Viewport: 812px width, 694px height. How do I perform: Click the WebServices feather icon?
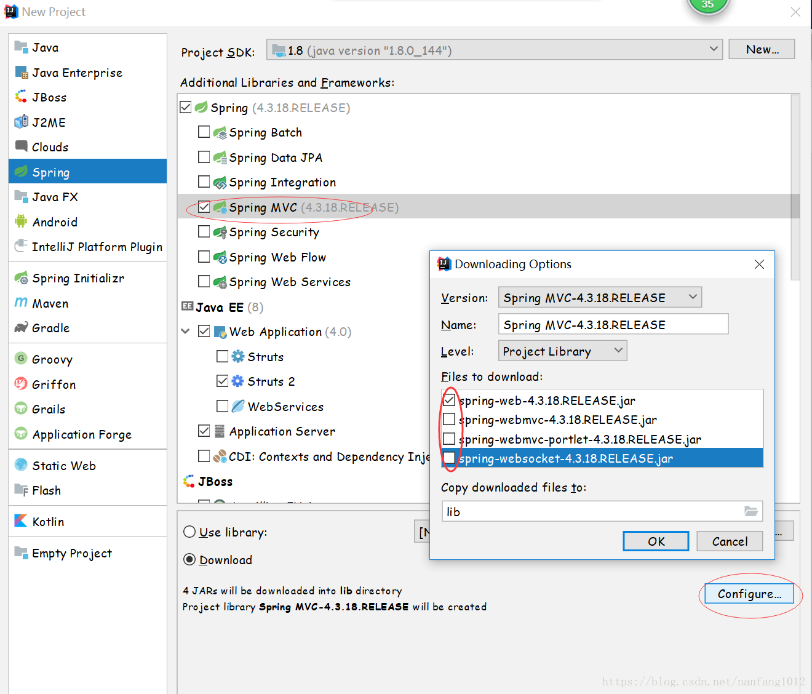(238, 406)
